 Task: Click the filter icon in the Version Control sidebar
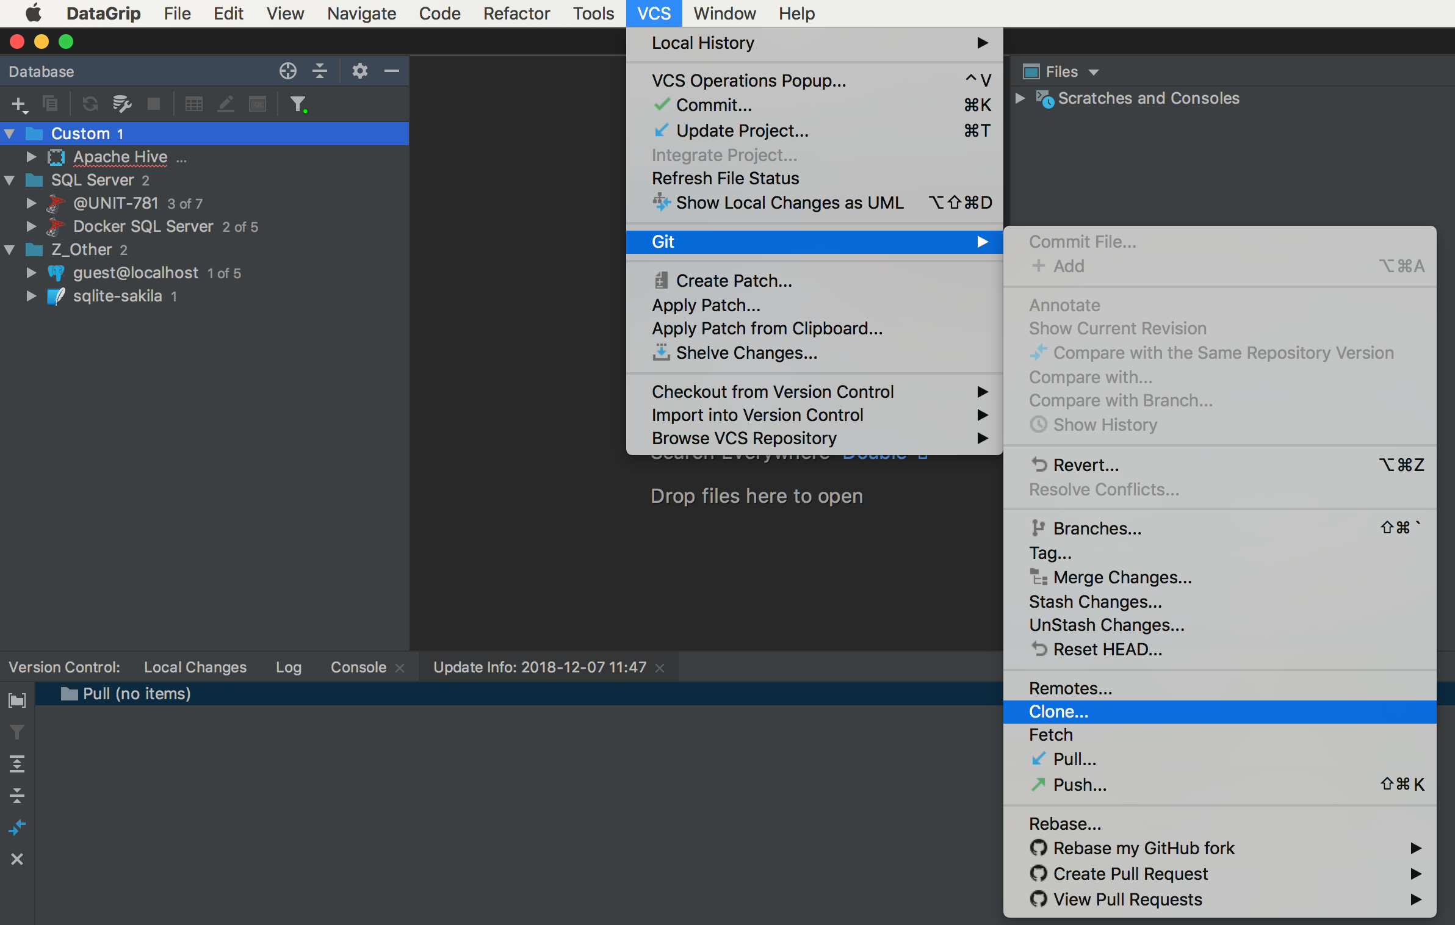17,732
